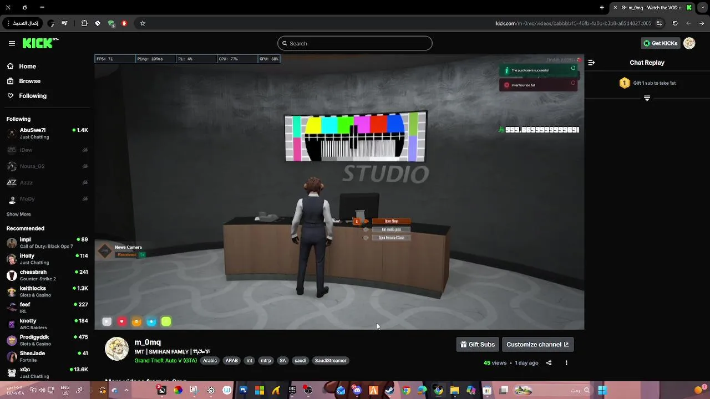Click the address bar URL

573,23
